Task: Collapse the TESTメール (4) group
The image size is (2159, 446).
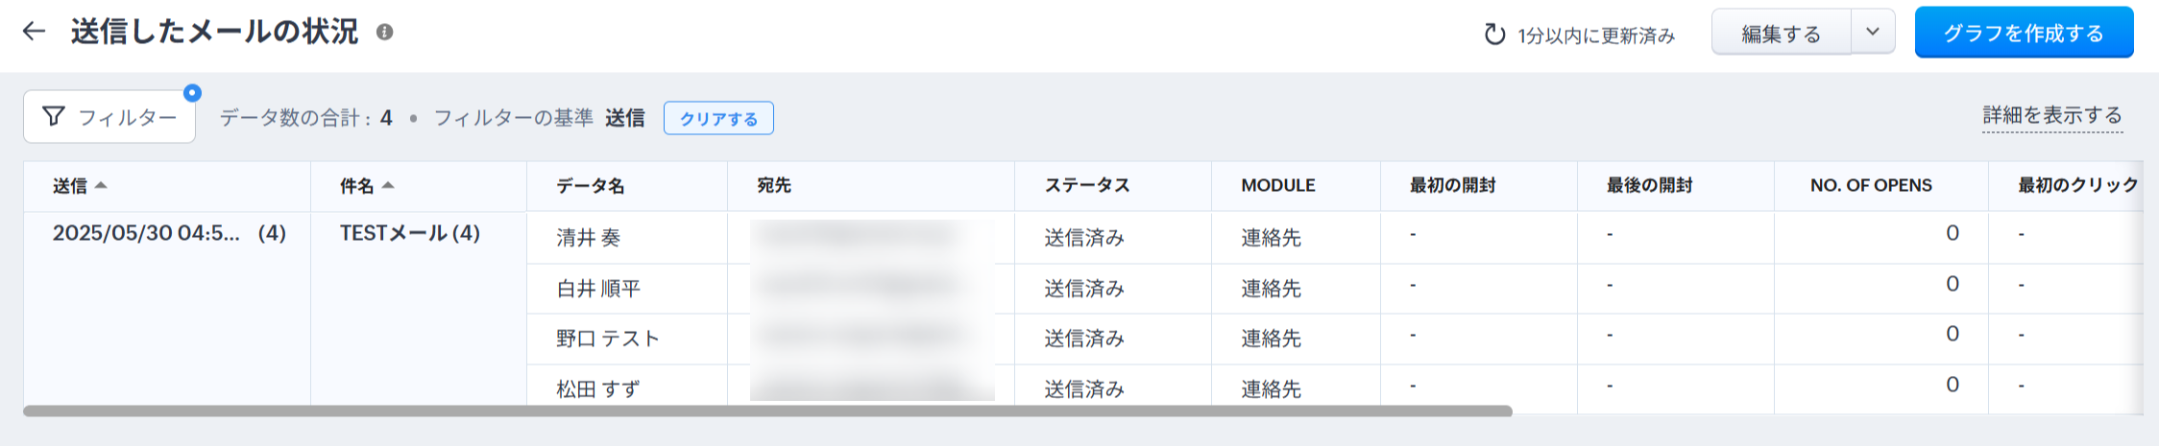Action: [409, 233]
